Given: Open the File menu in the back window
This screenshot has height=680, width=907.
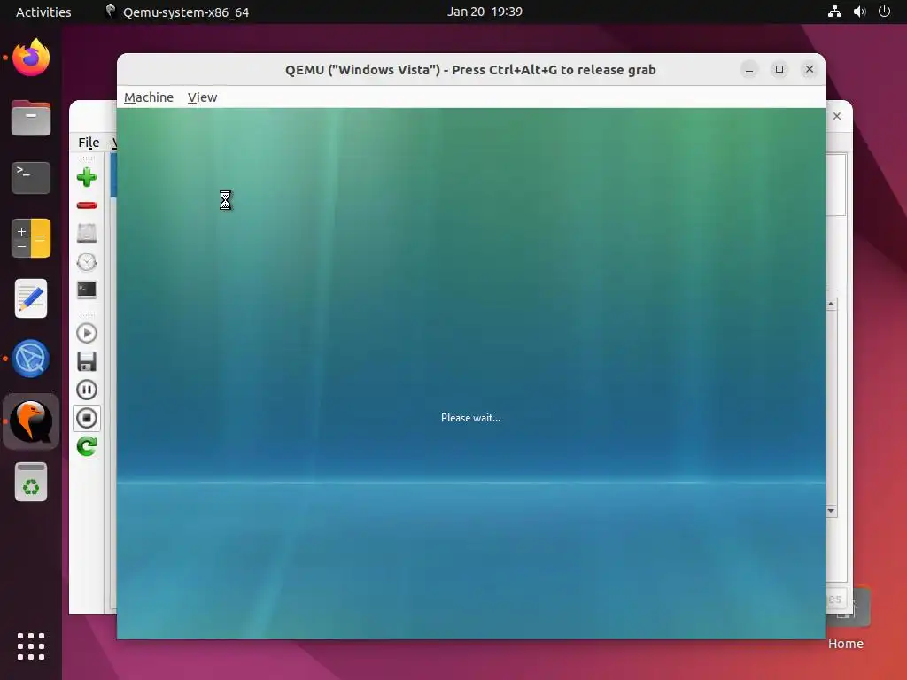Looking at the screenshot, I should (89, 143).
